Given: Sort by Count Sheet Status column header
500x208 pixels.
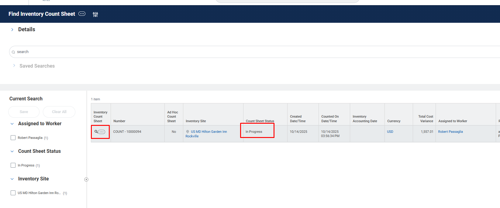Looking at the screenshot, I should tap(260, 121).
